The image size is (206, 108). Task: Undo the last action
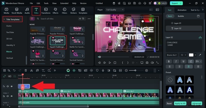click(x=14, y=70)
